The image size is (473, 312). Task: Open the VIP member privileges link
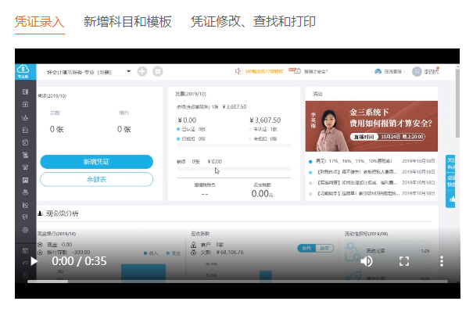(264, 71)
